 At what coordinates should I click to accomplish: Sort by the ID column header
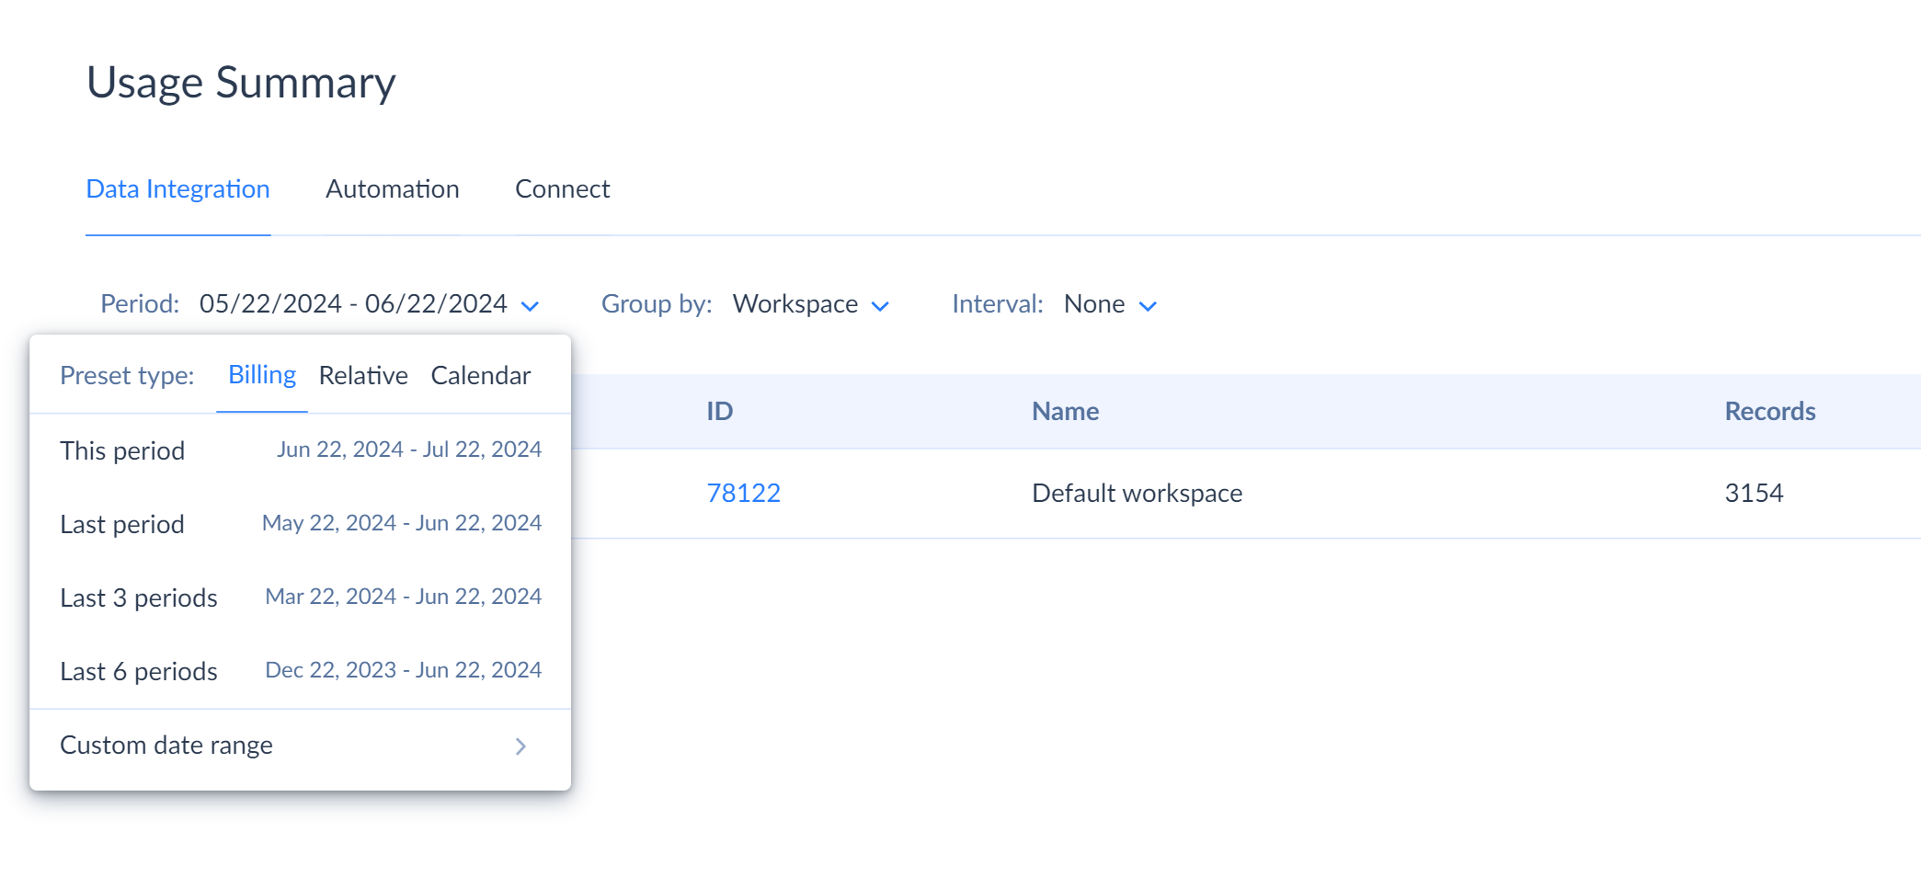[x=719, y=412]
